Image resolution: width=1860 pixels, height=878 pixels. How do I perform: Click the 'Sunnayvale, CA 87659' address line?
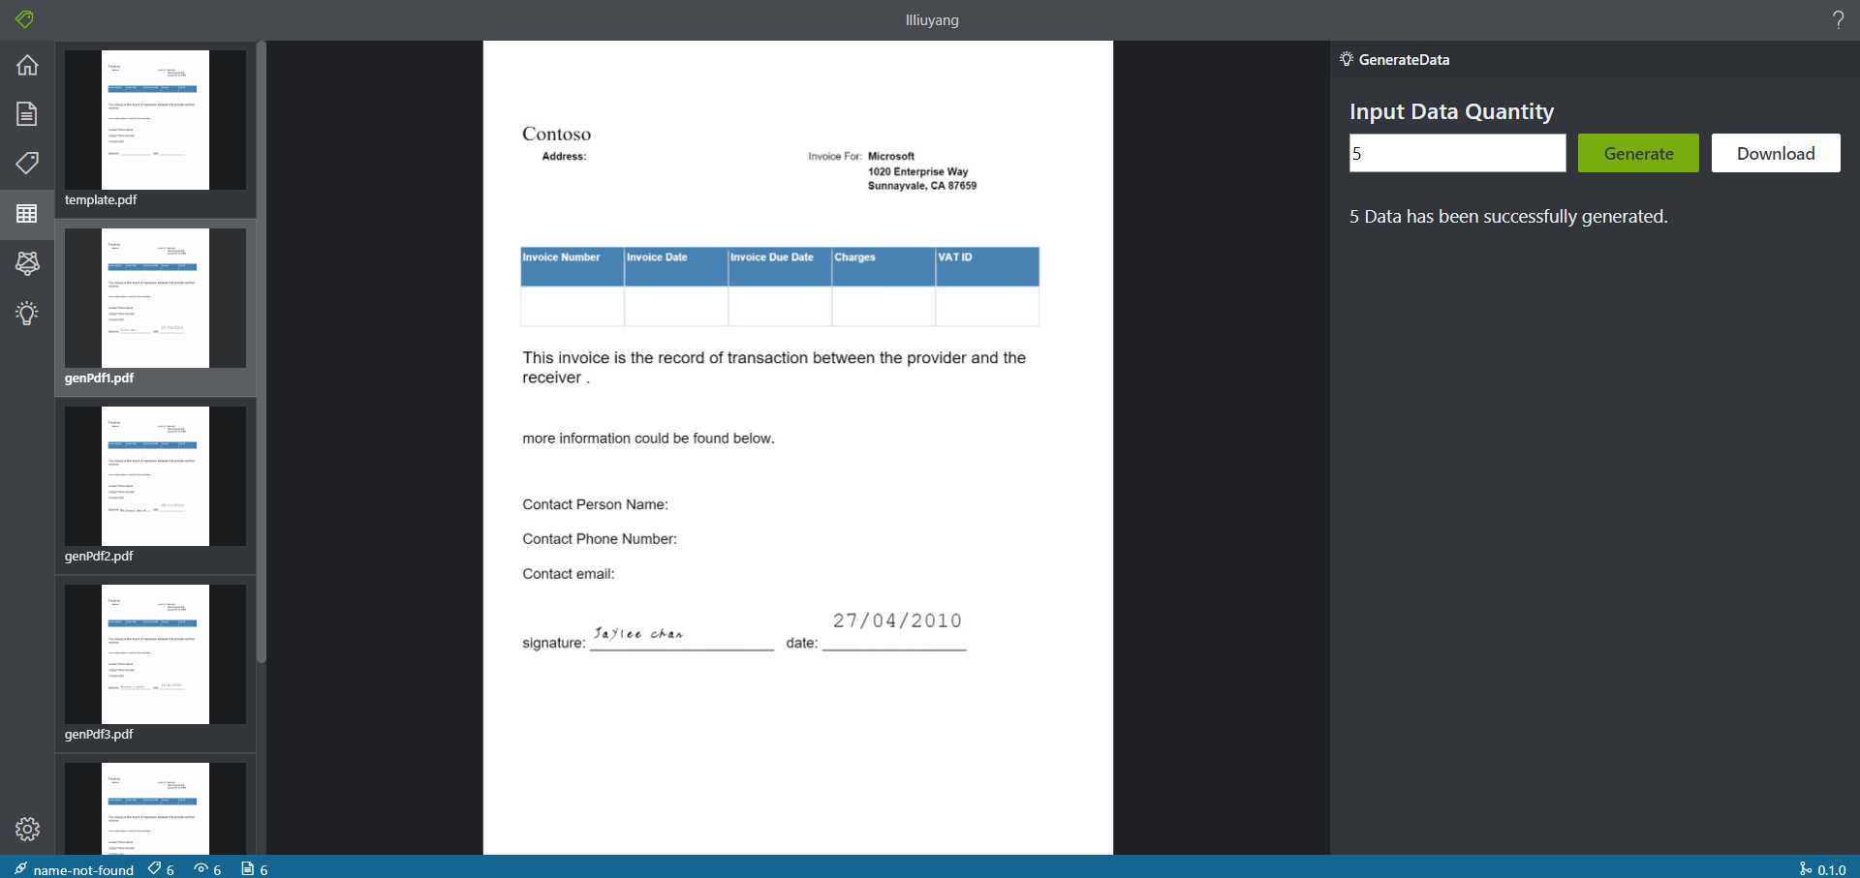[922, 186]
